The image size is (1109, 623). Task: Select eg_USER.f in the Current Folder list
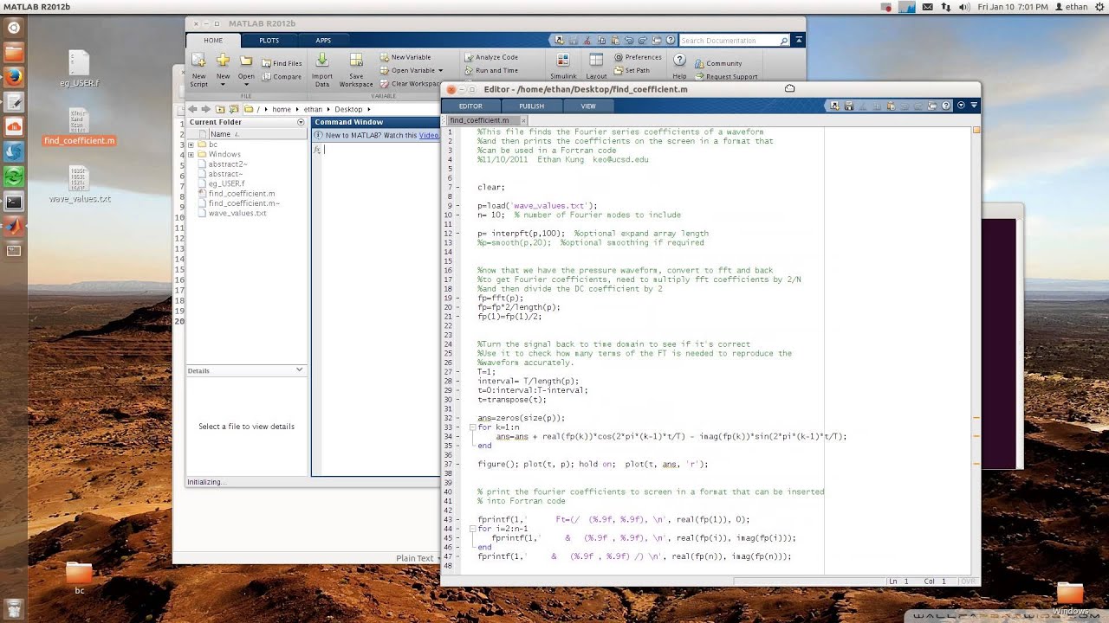click(227, 183)
